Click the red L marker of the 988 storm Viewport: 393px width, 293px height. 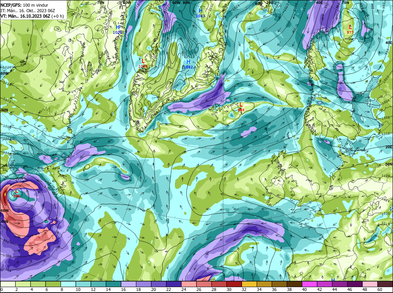click(x=17, y=191)
